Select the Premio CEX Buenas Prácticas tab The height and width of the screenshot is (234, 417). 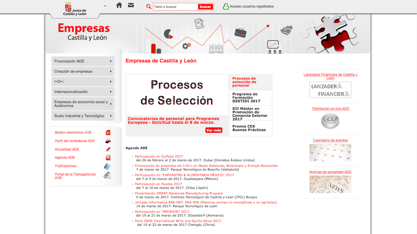[x=250, y=128]
